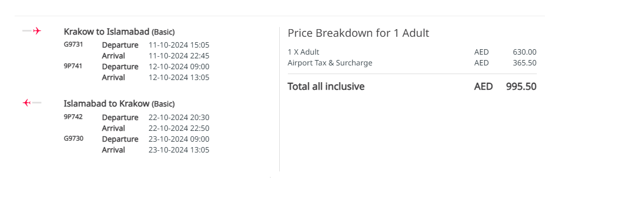Viewport: 618px width, 199px height.
Task: Click departure time 11-10-2024 15:05
Action: coord(179,45)
